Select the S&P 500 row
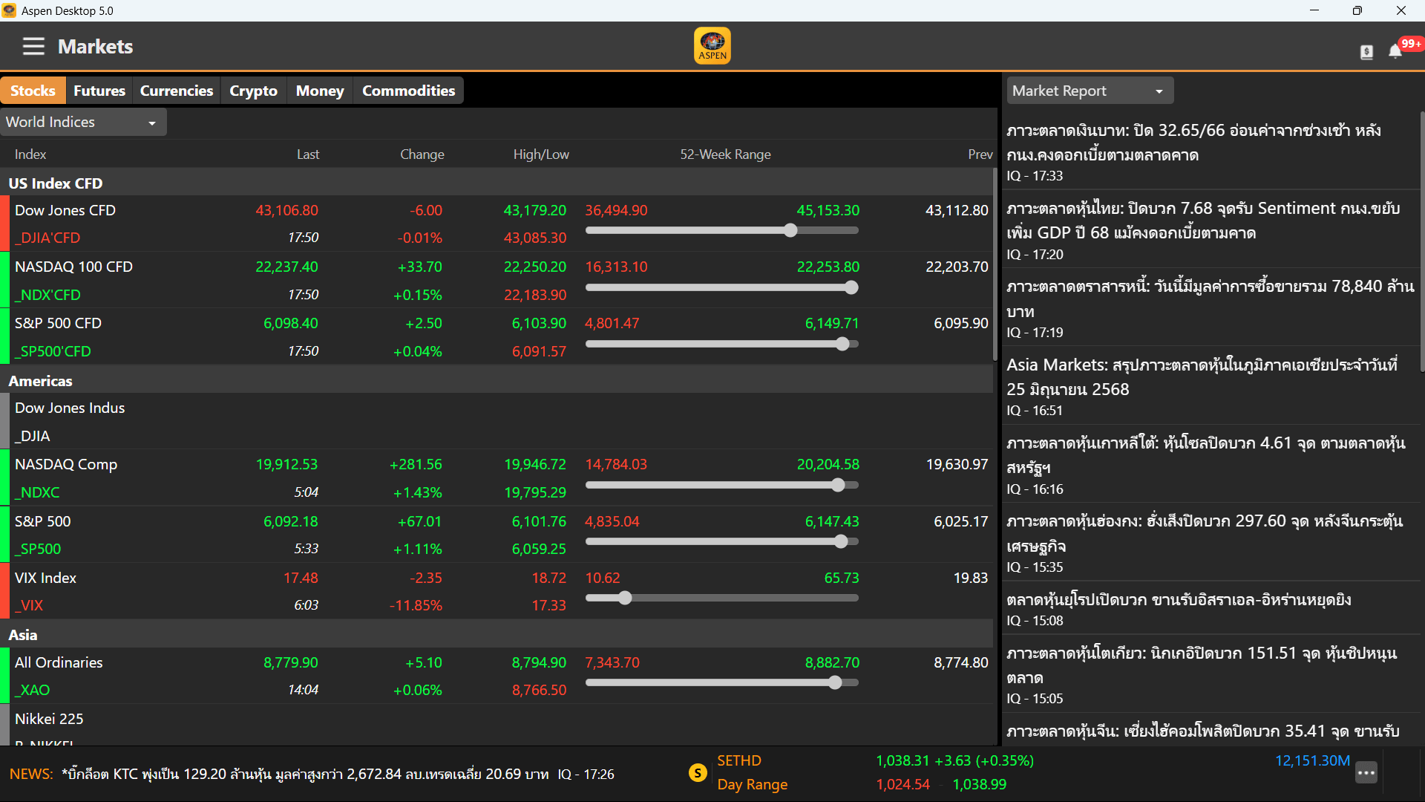 [497, 535]
